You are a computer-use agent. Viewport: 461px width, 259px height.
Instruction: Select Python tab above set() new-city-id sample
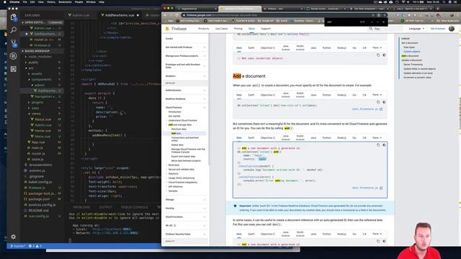[326, 95]
